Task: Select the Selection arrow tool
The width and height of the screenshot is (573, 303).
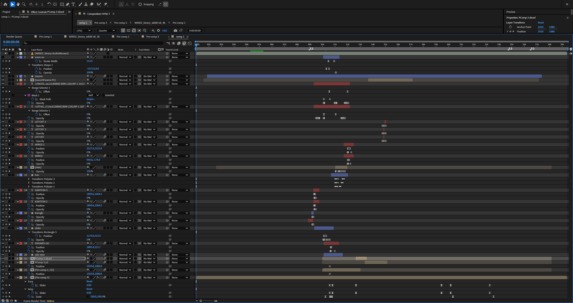Action: 12,4
